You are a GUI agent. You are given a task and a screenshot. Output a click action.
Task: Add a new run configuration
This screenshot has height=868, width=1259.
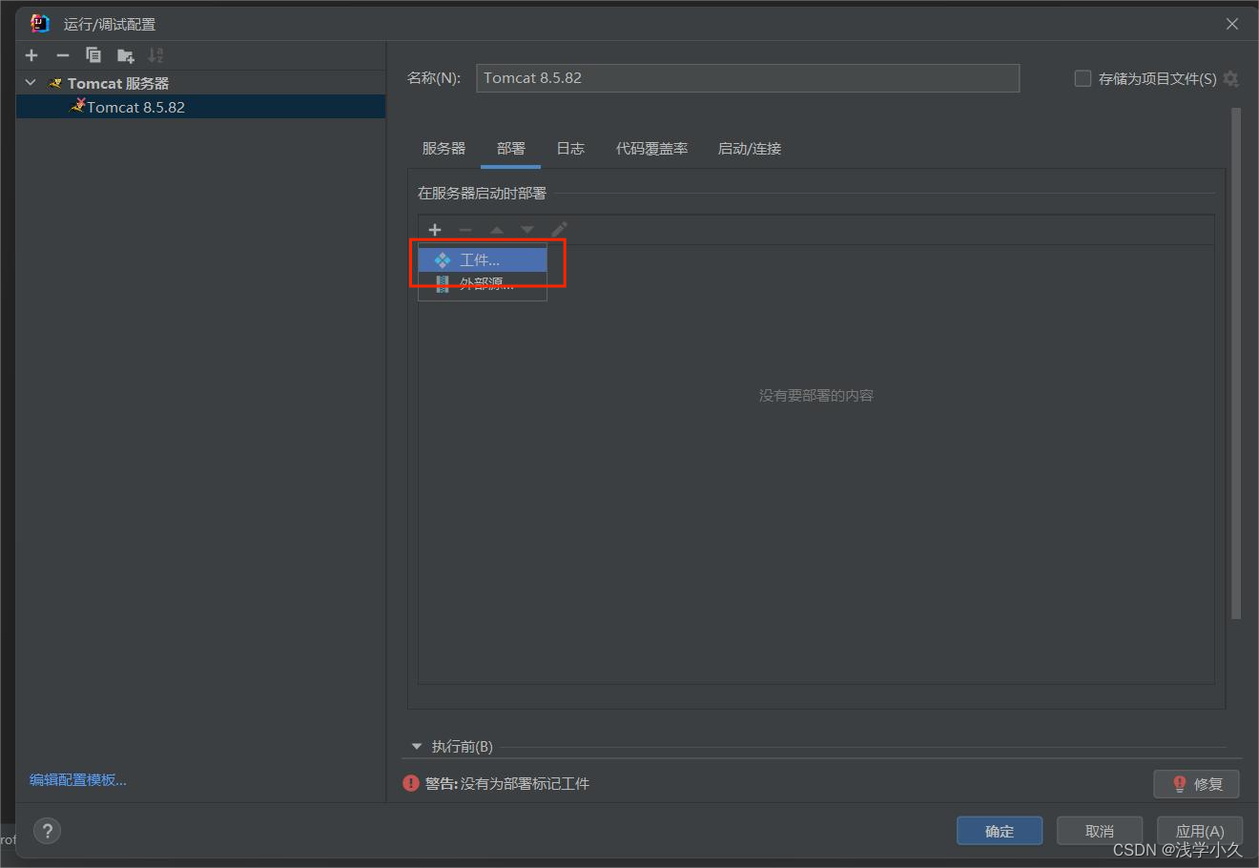(x=31, y=55)
